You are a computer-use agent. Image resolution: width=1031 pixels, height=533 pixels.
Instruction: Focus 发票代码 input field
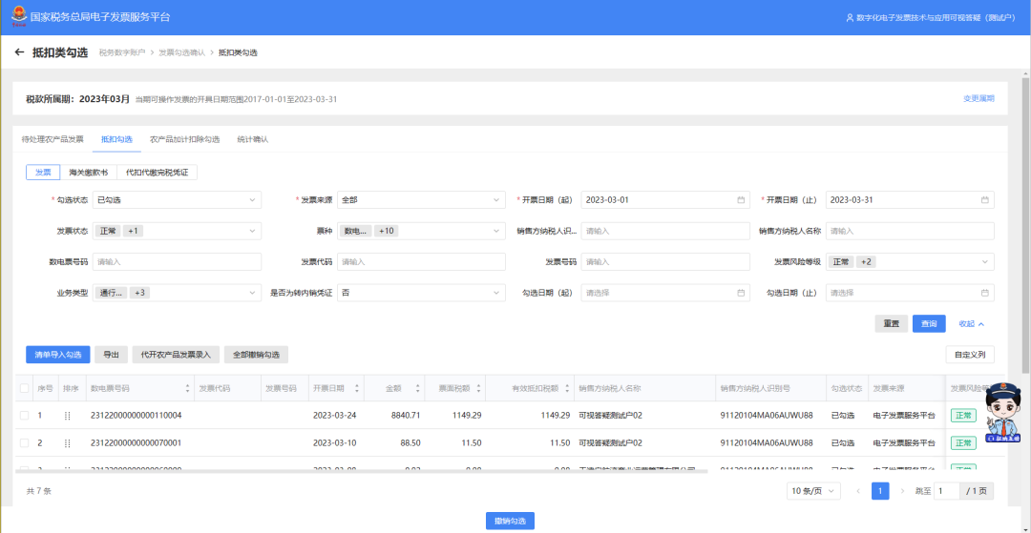click(422, 262)
